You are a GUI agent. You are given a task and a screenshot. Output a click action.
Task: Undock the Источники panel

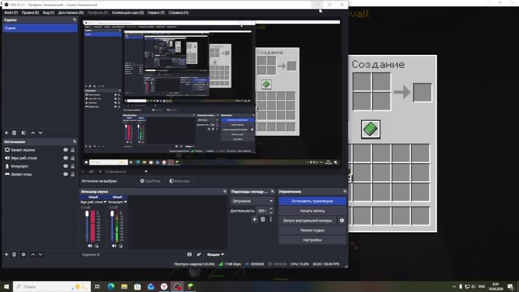point(74,142)
